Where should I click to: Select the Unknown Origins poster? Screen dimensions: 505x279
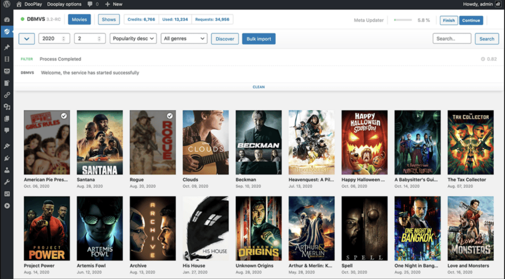tap(258, 229)
